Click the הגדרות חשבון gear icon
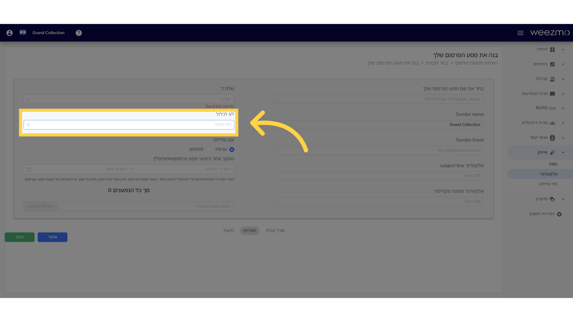573x322 pixels. (559, 214)
